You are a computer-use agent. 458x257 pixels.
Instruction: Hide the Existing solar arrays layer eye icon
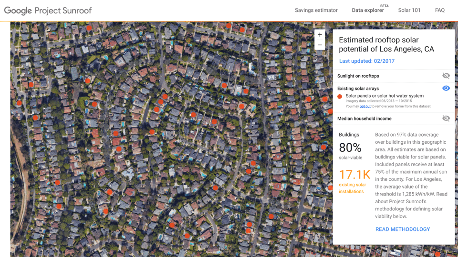(446, 89)
